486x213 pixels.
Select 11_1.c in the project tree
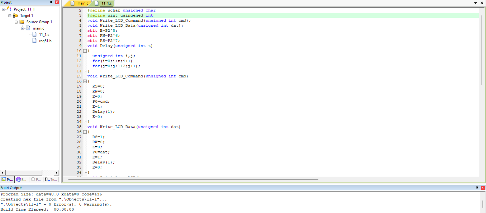[x=44, y=35]
